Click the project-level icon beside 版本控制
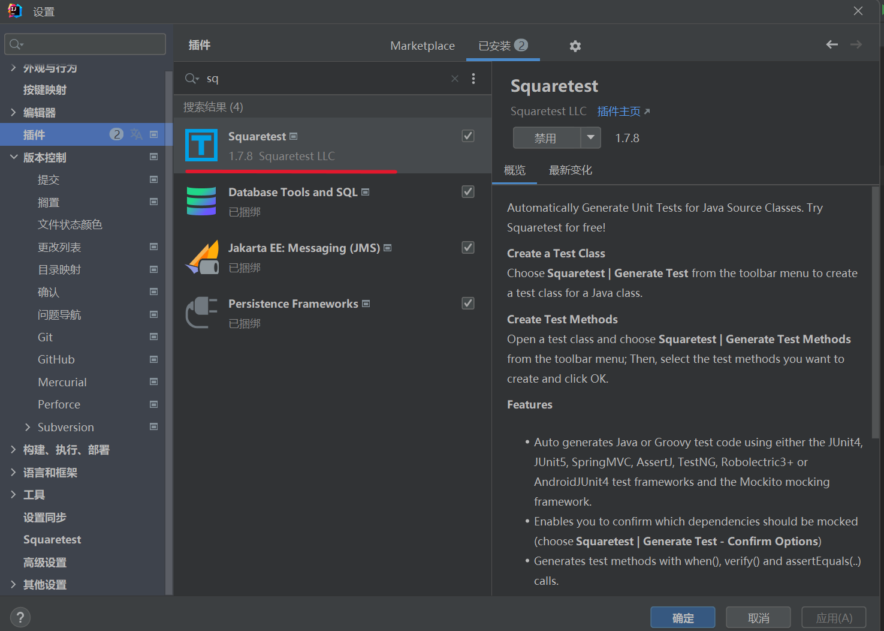The width and height of the screenshot is (884, 631). [x=154, y=157]
